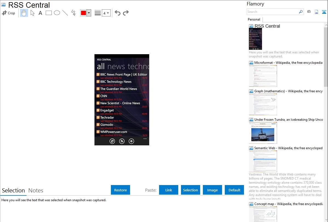Click the small icon beside sidebar RSS Central entry

[x=251, y=26]
